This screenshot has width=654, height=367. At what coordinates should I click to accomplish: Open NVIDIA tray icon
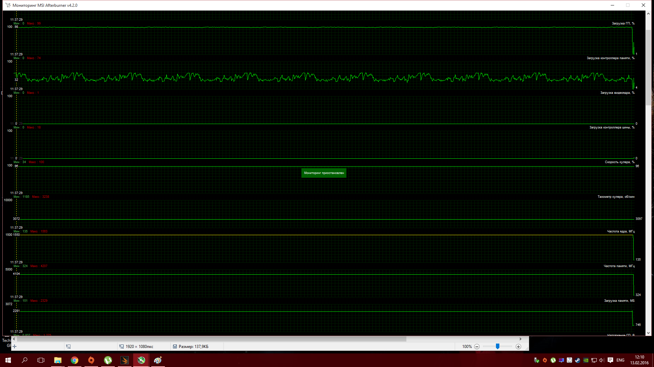(x=586, y=360)
